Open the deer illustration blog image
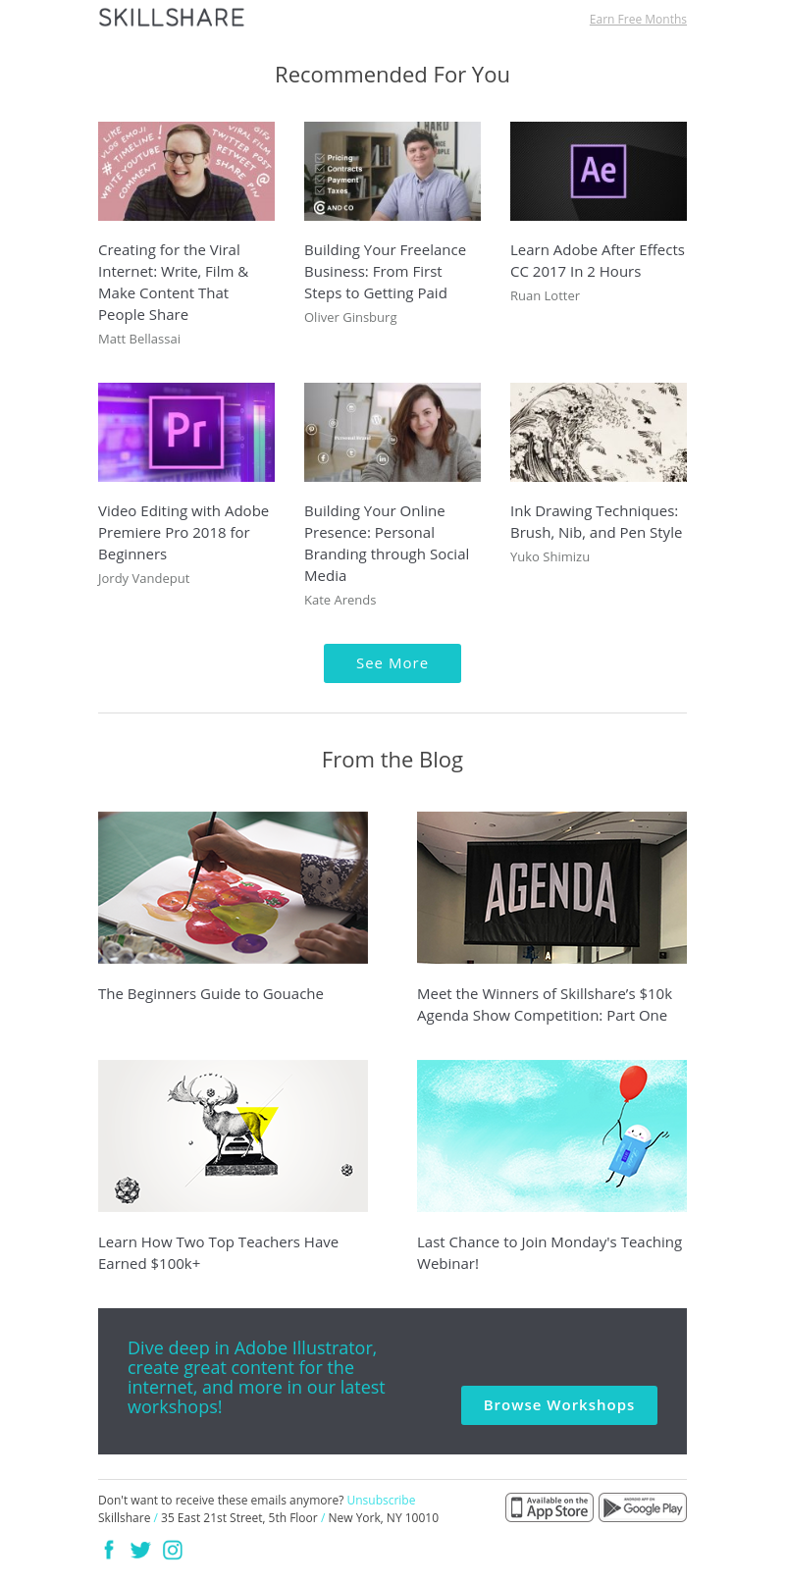 tap(233, 1135)
